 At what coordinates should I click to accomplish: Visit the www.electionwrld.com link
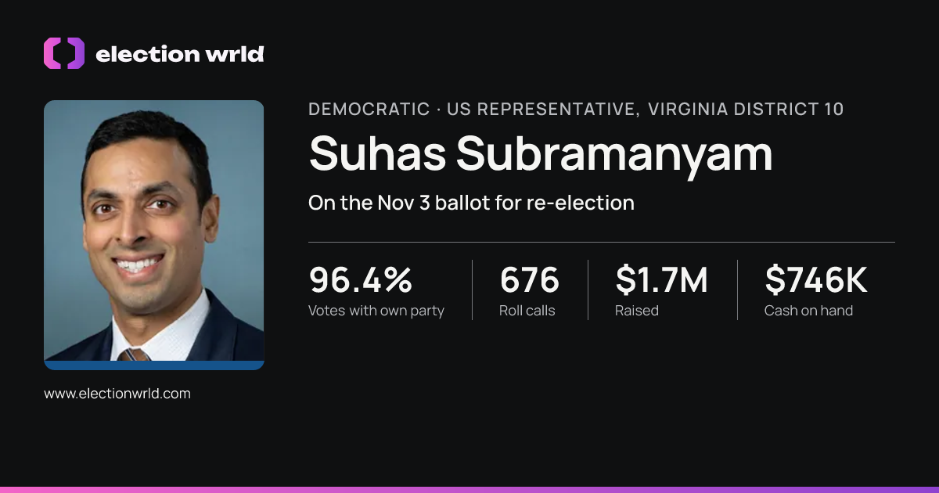[117, 394]
